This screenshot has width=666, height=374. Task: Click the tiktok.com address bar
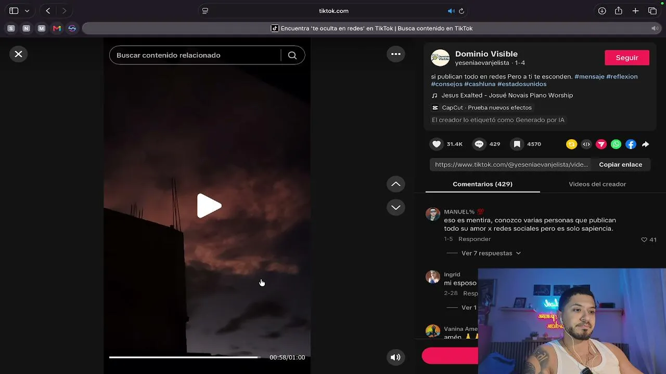[x=334, y=11]
